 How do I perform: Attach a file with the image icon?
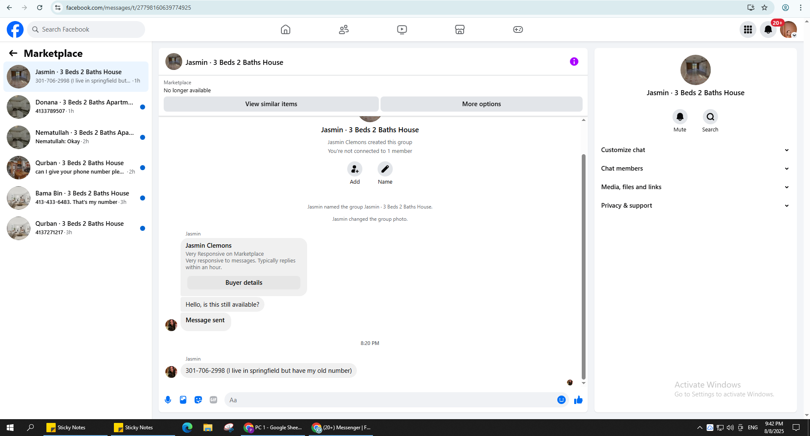(x=183, y=400)
